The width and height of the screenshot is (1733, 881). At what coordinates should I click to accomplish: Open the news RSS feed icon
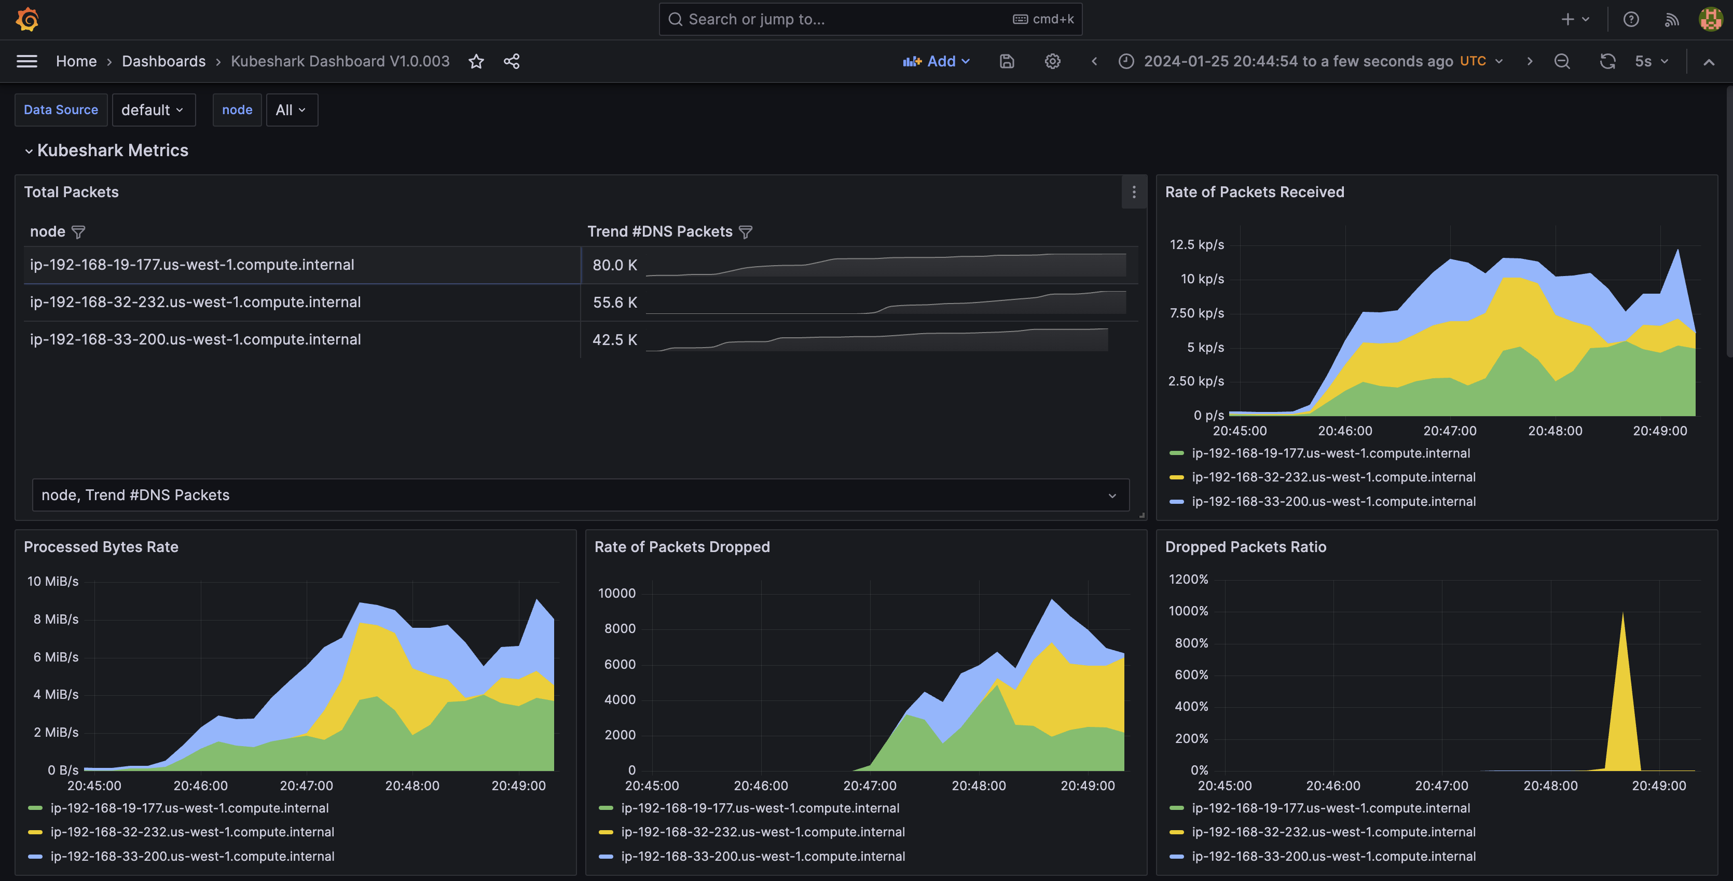pos(1672,20)
